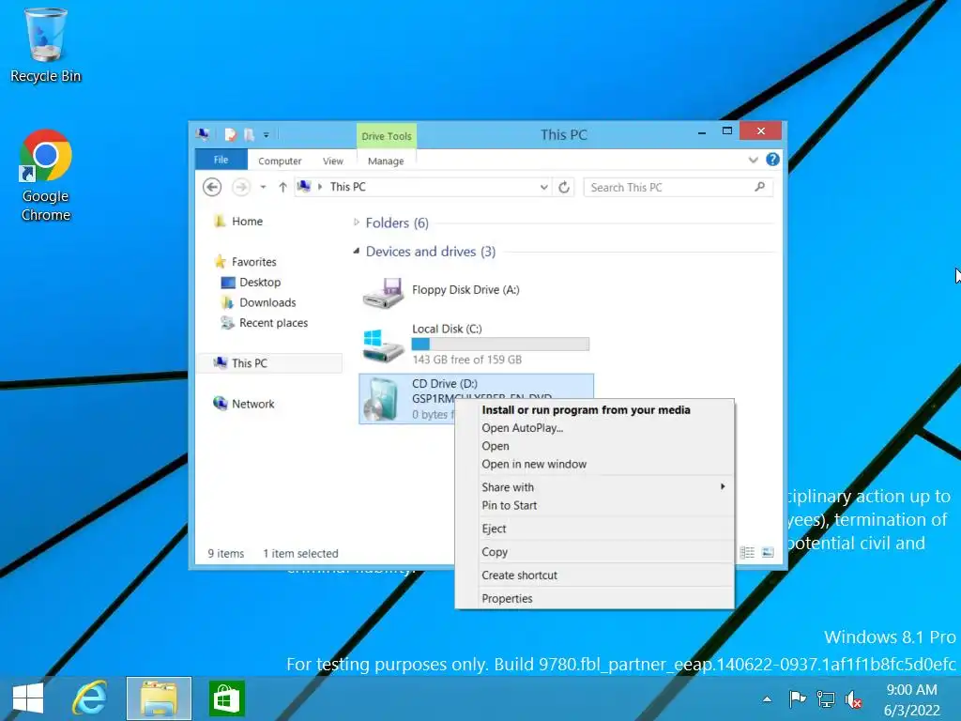Click the Windows Start button
This screenshot has height=721, width=961.
coord(27,698)
